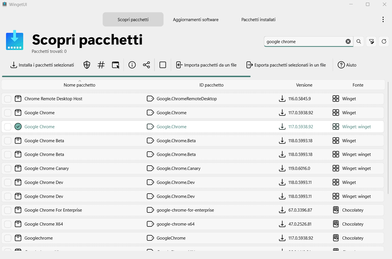Click the package list vertical scrollbar
The image size is (392, 259).
tap(388, 138)
